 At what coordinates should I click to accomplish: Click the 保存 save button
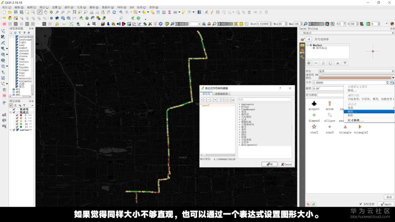point(389,197)
